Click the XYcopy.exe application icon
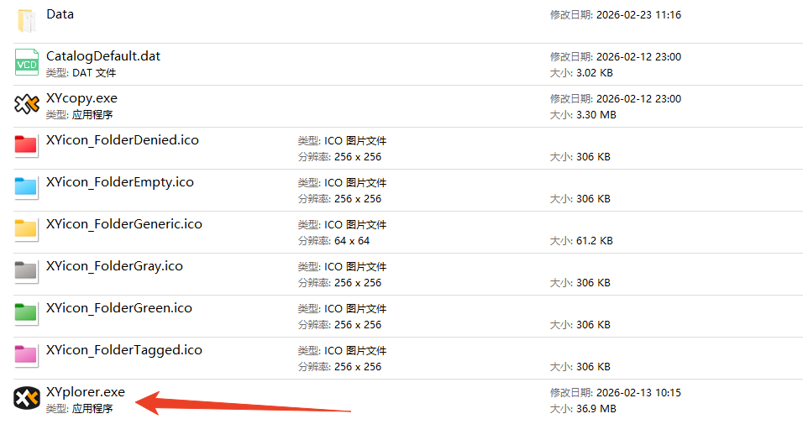 click(27, 105)
